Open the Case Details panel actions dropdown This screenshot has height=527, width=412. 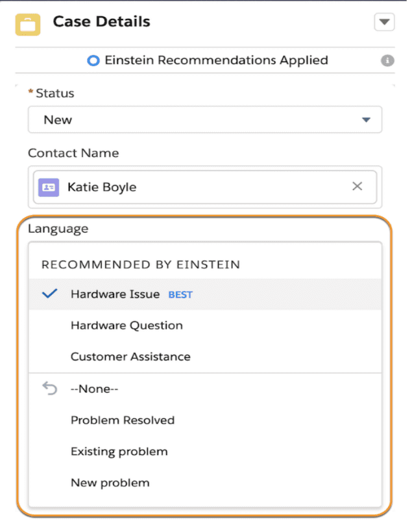coord(384,23)
